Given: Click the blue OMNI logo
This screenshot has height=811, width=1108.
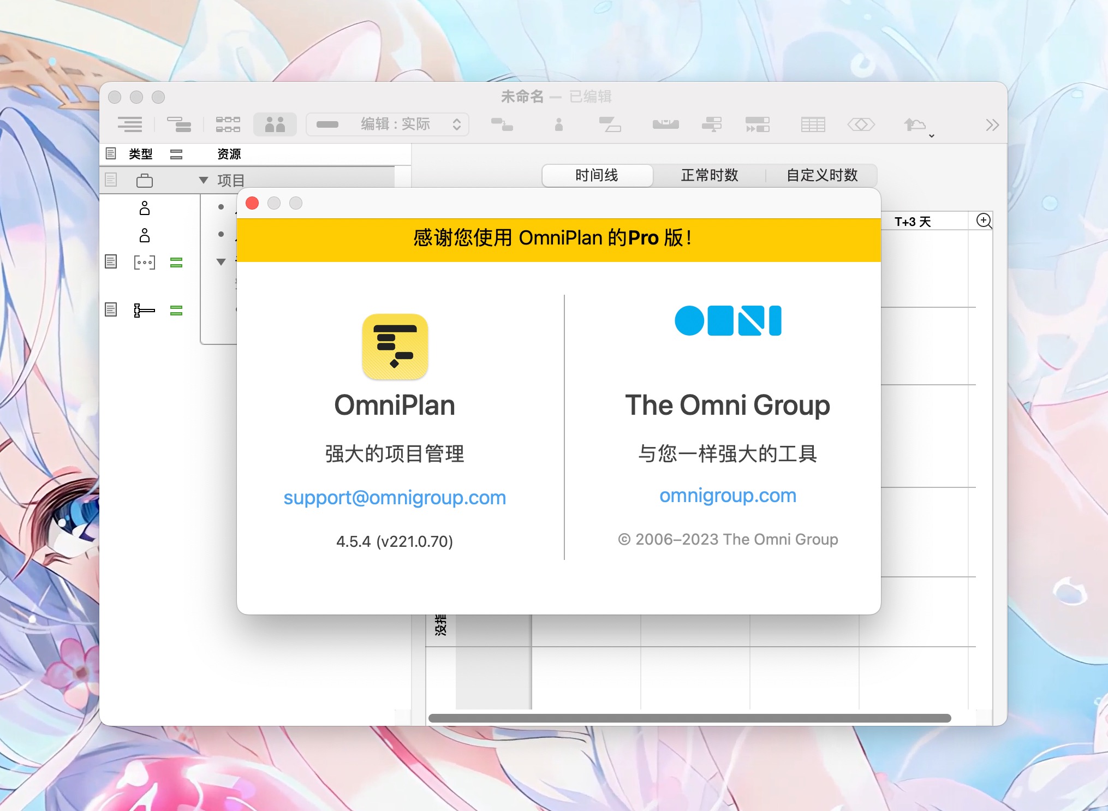Looking at the screenshot, I should tap(728, 320).
